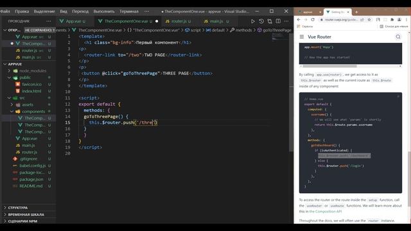411x231 pixels.
Task: Open search on the Vue Router page
Action: click(x=398, y=37)
